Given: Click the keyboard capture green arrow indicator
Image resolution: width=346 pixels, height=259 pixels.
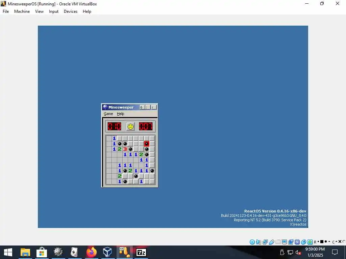Looking at the screenshot, I should click(x=310, y=242).
